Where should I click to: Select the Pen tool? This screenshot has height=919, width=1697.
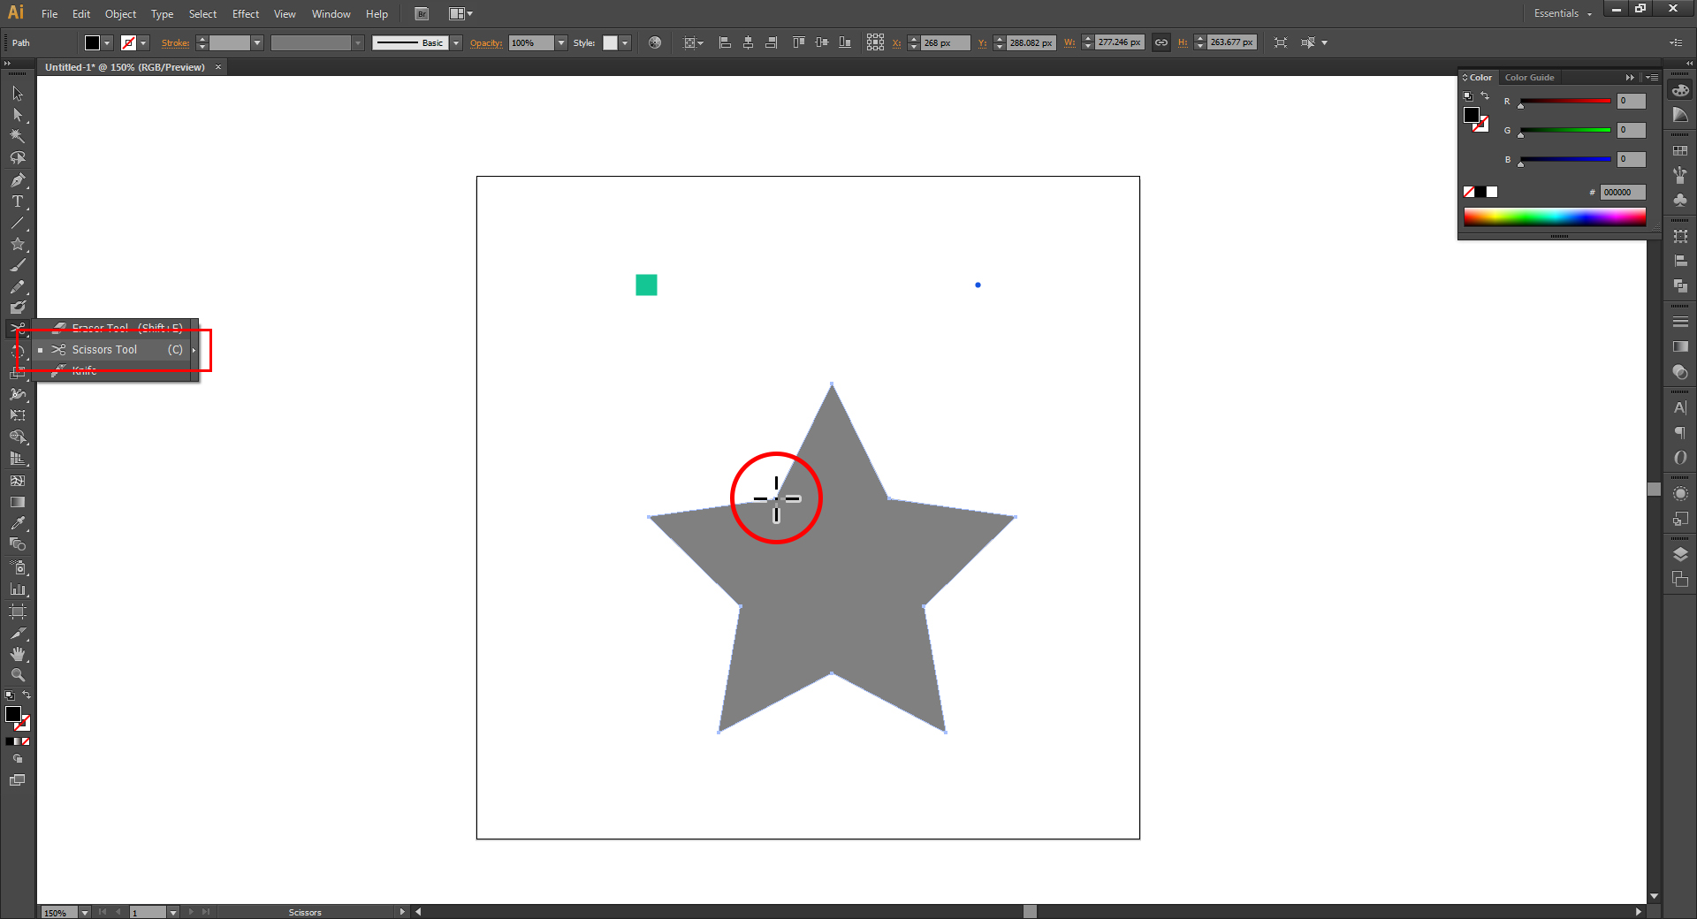[18, 180]
